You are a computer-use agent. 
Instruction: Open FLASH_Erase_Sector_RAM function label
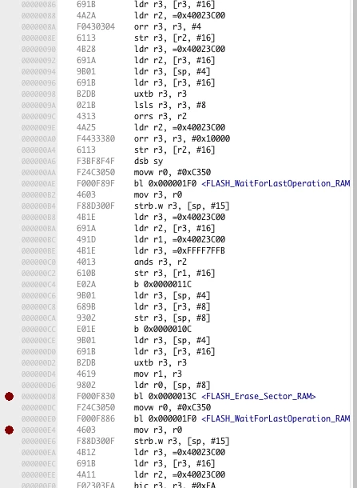[259, 396]
